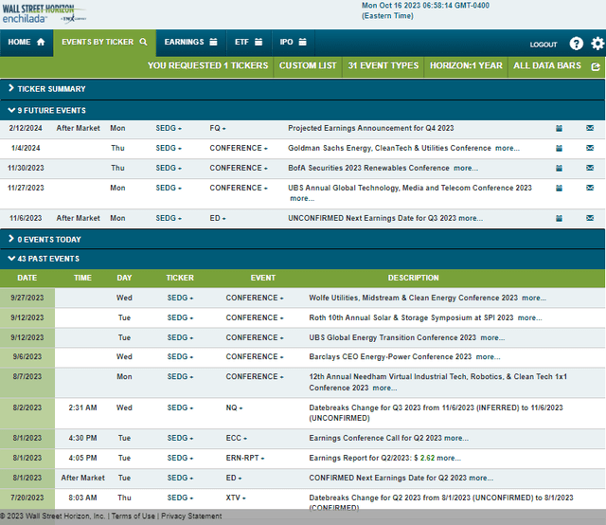Click more link for Earnings Conference Call Q2 2023
Screen dimensions: 606x525
[x=456, y=438]
